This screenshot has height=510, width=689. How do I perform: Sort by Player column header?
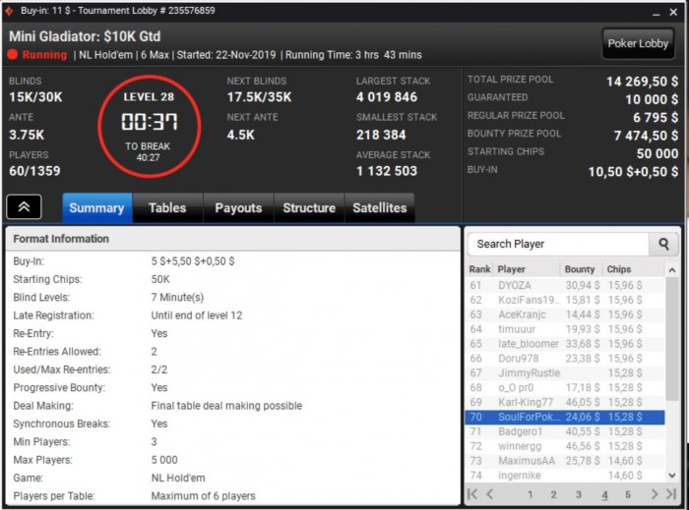tap(527, 269)
